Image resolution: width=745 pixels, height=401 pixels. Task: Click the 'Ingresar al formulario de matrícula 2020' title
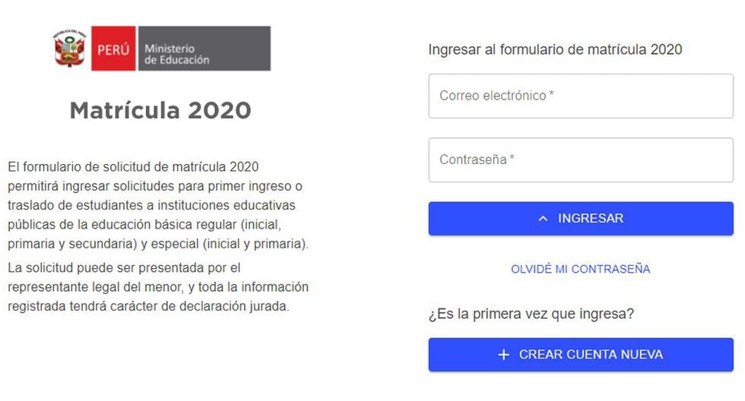pos(555,49)
